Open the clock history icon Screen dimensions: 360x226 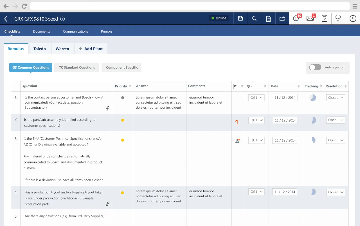[353, 19]
